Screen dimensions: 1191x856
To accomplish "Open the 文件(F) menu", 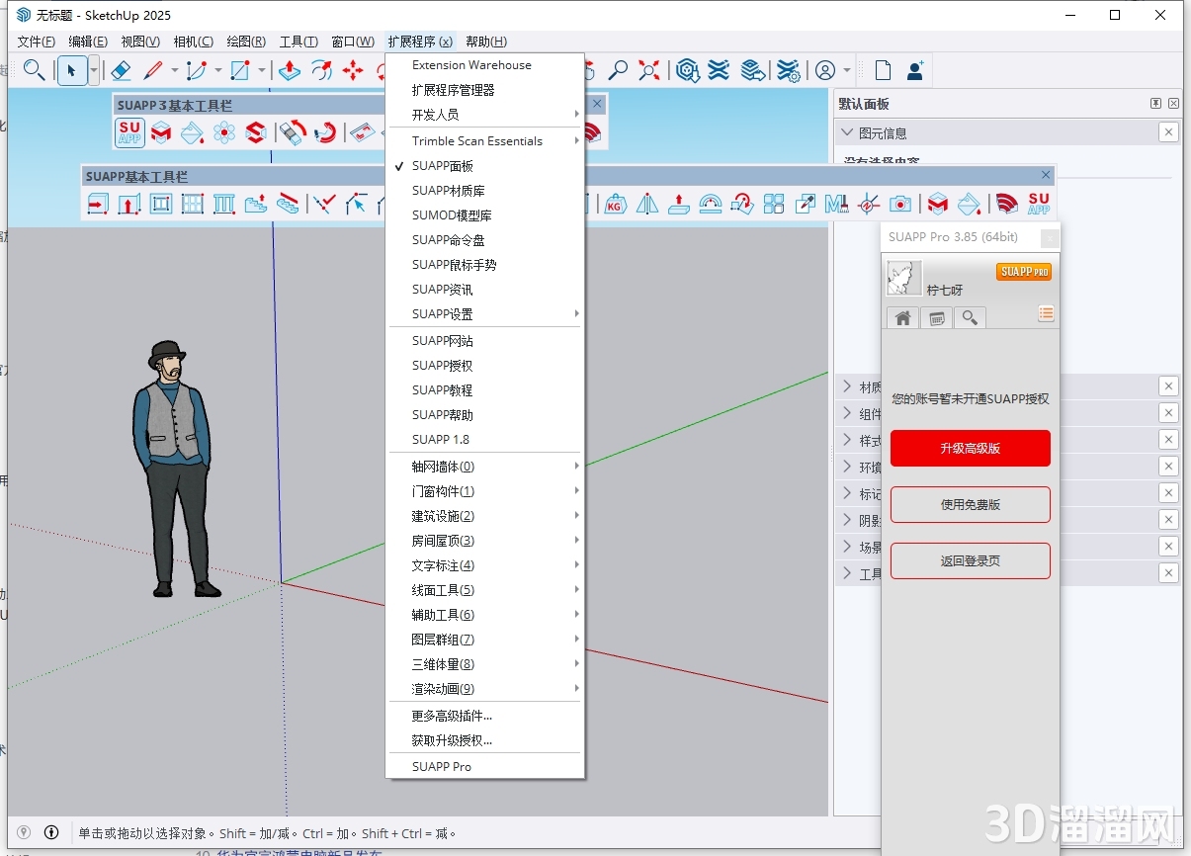I will coord(37,42).
